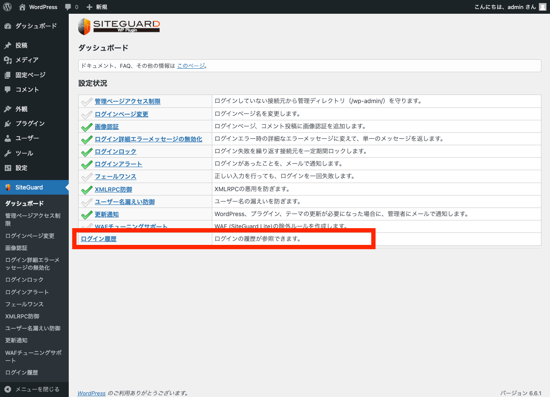Click green checkmark beside XMLRPC防御

[x=87, y=189]
